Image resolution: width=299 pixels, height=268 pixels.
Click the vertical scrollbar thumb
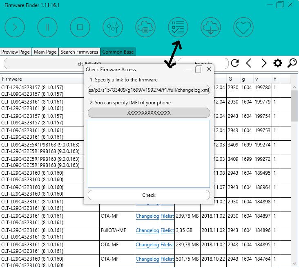(x=294, y=106)
